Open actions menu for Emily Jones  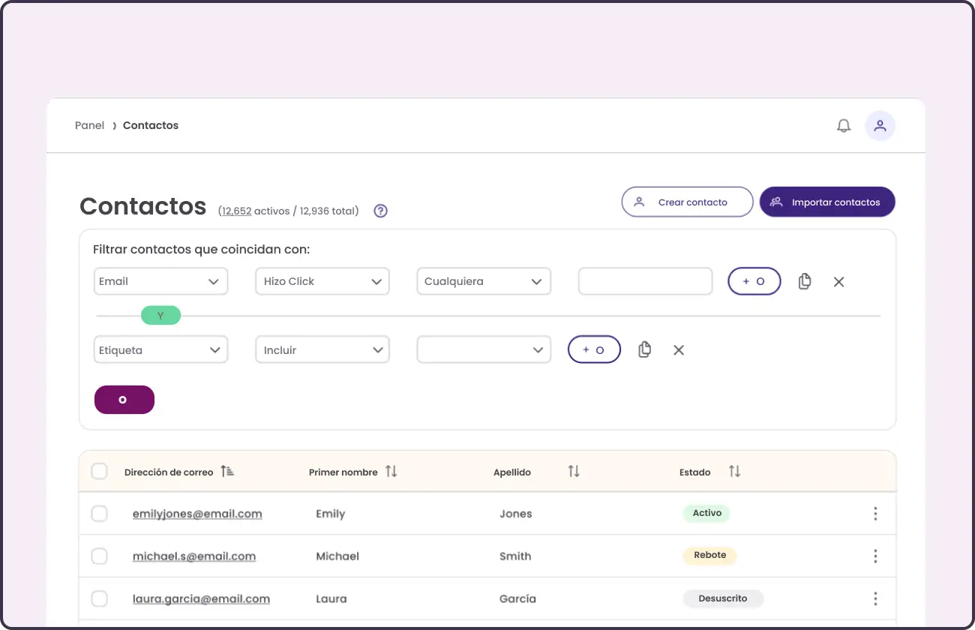click(x=874, y=514)
